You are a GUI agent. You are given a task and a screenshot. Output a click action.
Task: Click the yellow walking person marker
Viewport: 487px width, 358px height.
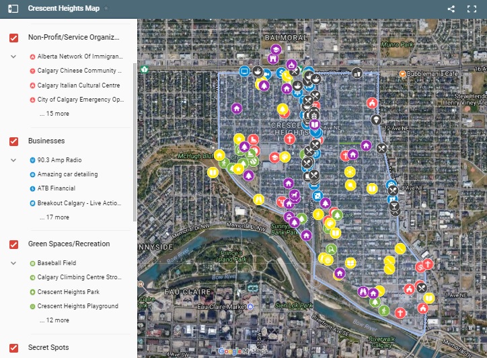click(x=318, y=214)
